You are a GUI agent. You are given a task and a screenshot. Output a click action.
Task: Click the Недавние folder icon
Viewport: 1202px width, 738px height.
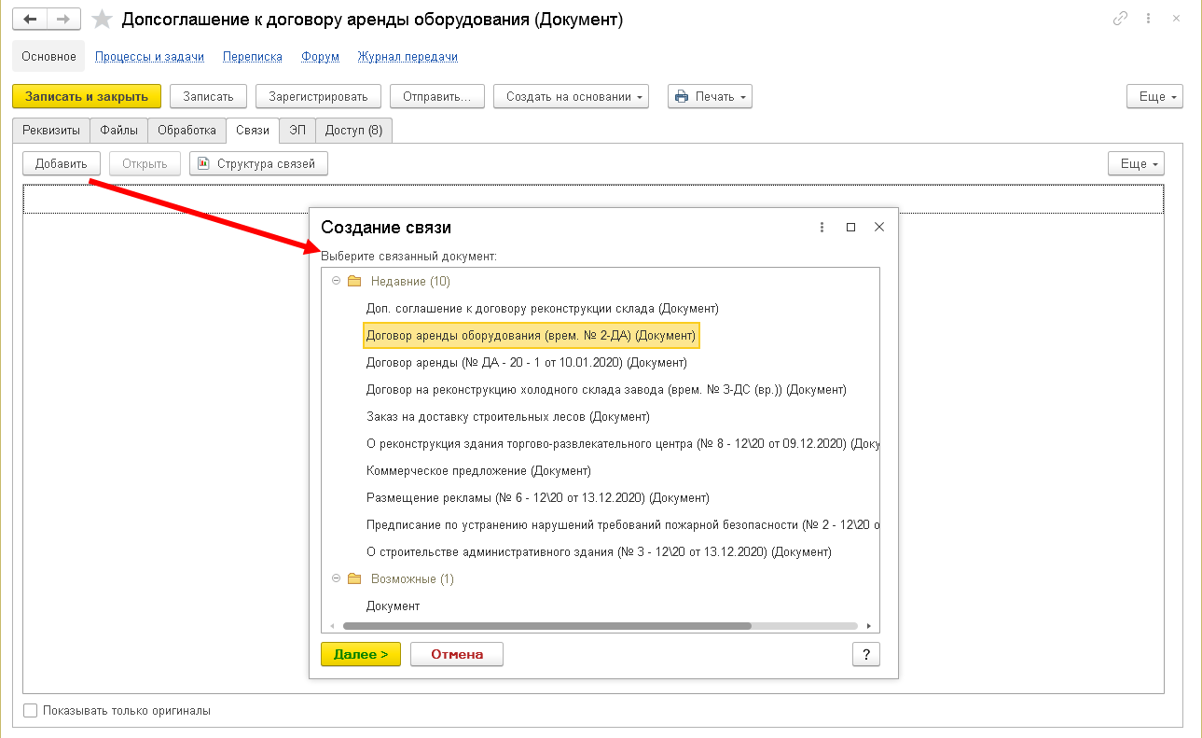pyautogui.click(x=353, y=281)
